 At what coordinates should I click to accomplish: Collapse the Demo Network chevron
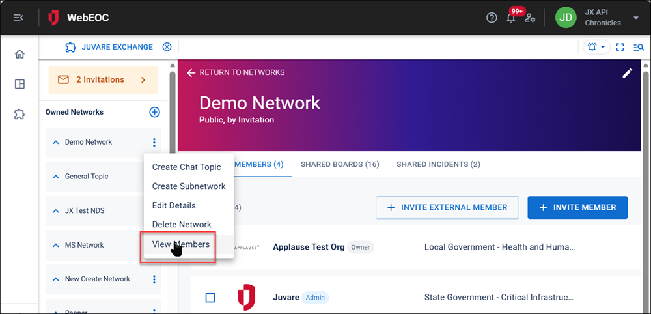point(55,143)
